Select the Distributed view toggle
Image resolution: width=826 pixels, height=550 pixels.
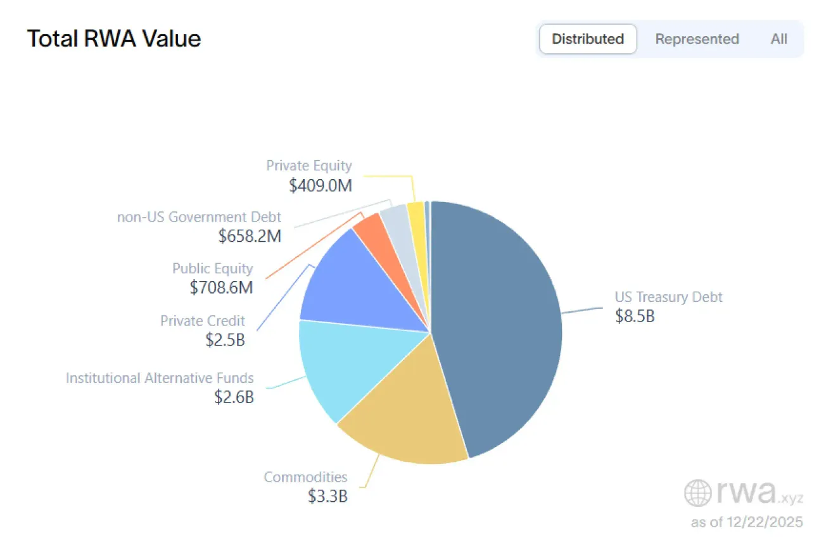tap(587, 39)
